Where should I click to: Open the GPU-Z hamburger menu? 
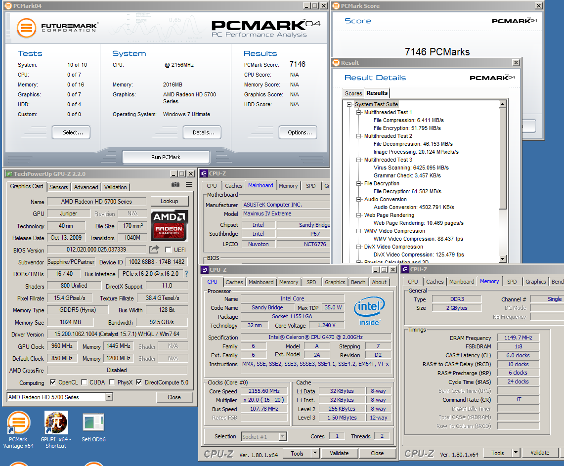click(x=189, y=184)
